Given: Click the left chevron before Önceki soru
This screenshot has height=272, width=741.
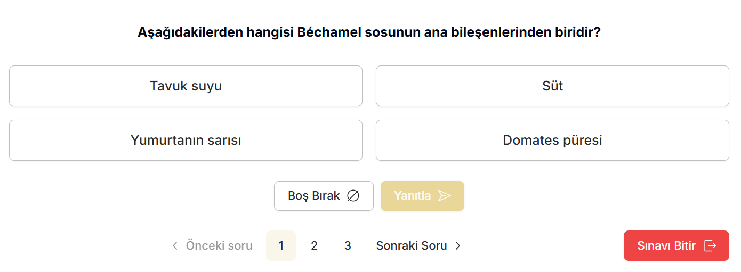Looking at the screenshot, I should (x=175, y=246).
